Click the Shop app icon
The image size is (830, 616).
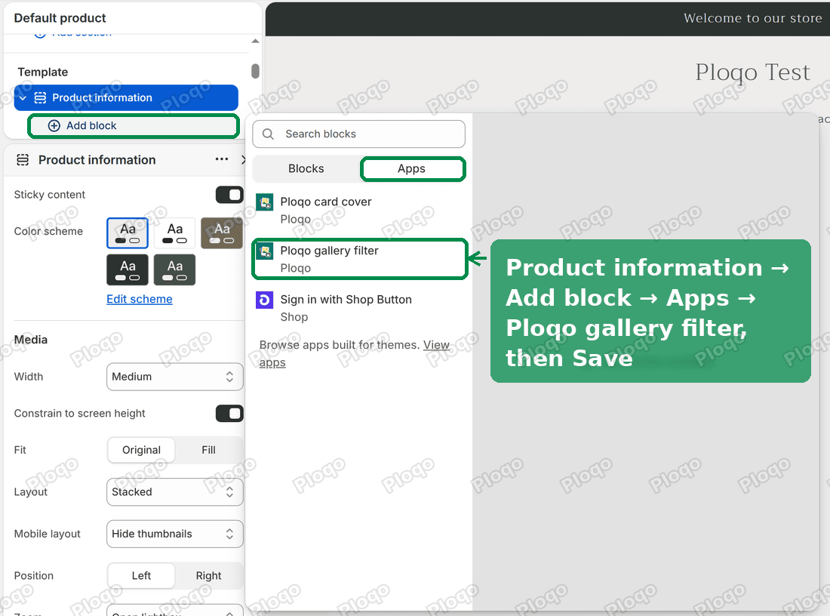coord(265,300)
